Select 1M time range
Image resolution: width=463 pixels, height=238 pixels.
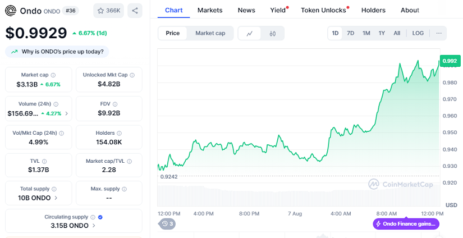tap(366, 33)
